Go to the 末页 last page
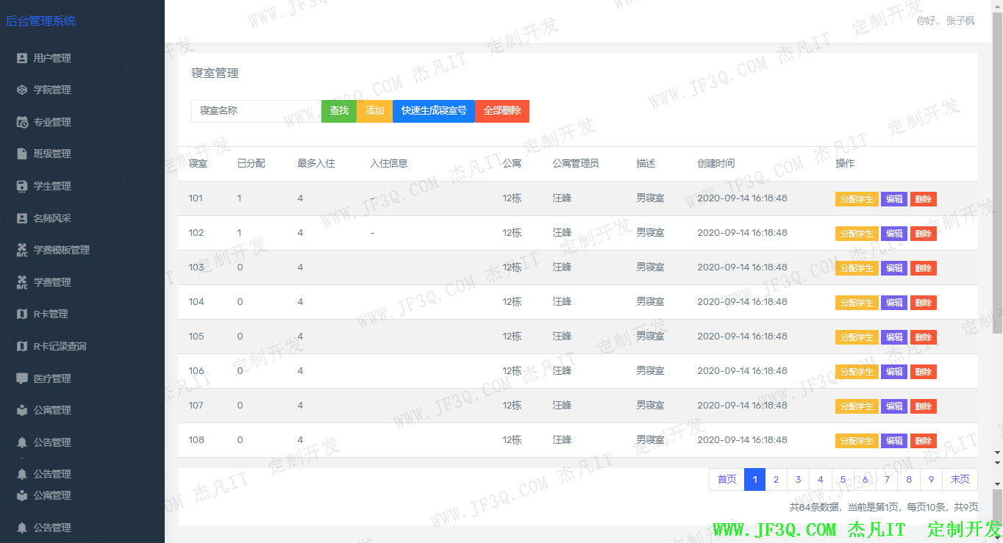This screenshot has width=1003, height=543. click(x=960, y=479)
